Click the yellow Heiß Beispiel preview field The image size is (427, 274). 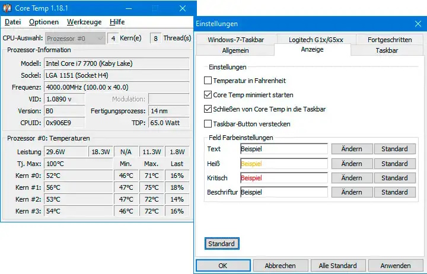point(283,164)
